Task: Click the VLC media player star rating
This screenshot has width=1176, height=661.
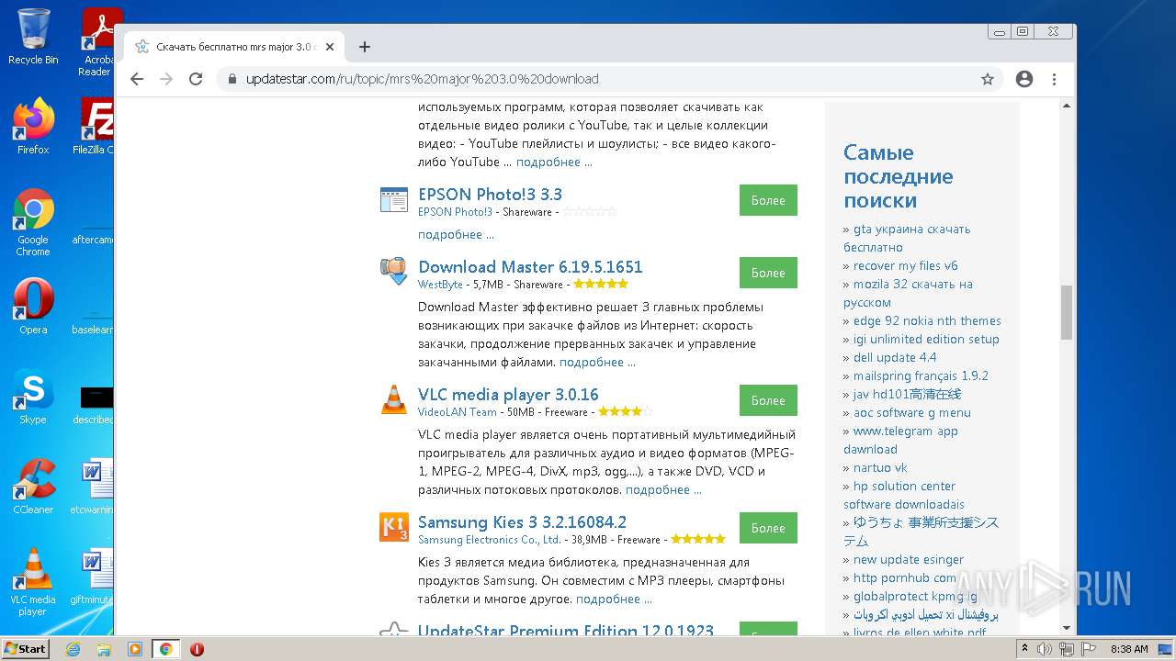Action: 625,412
